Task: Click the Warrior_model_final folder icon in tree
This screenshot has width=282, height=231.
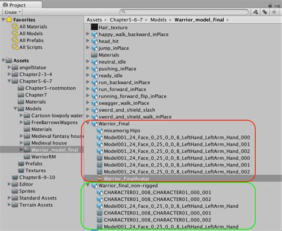Action: [27, 150]
